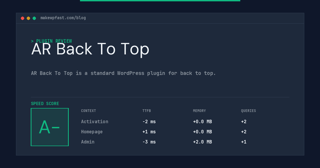Click Activation queries value +2

pos(244,122)
